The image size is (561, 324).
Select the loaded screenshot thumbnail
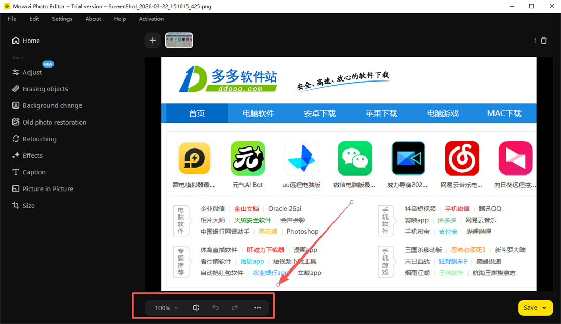tap(179, 40)
